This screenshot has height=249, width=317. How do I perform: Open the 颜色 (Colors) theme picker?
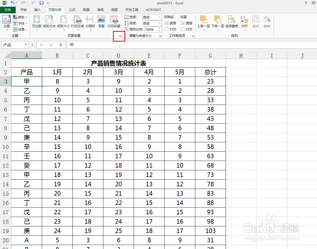point(20,17)
